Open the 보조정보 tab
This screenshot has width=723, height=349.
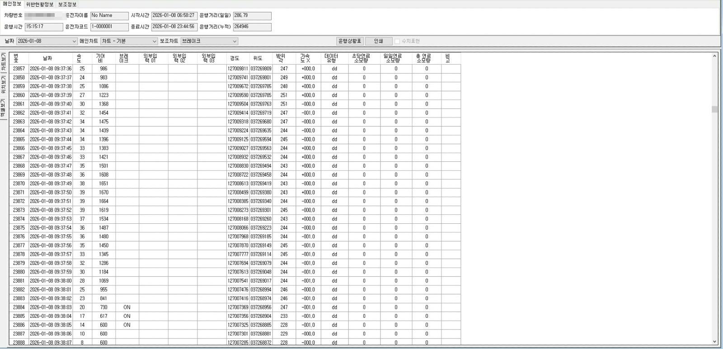pyautogui.click(x=67, y=5)
